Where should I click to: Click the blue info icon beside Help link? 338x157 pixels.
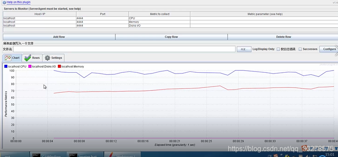click(4, 2)
